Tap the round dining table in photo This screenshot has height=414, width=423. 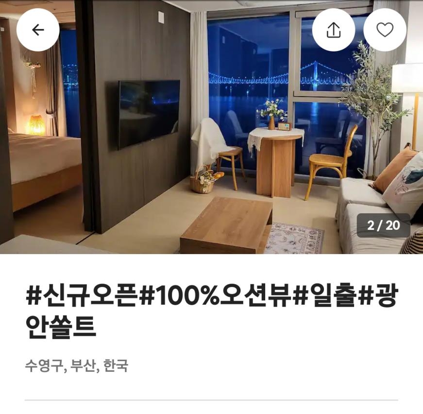(275, 160)
